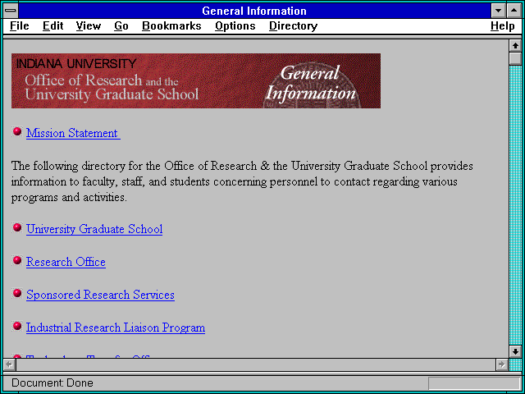This screenshot has height=394, width=525.
Task: Open the Help menu
Action: click(503, 26)
